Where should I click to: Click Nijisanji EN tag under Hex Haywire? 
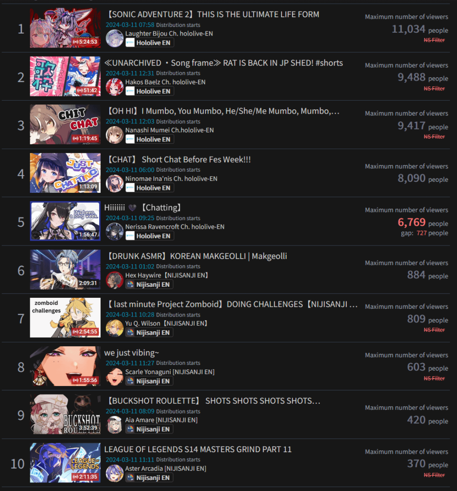click(149, 284)
